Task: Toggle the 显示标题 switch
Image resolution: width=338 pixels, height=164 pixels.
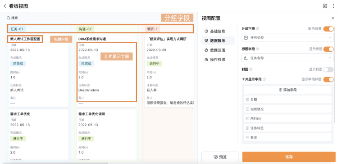Action: [x=328, y=49]
